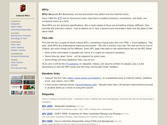
Task: Click the CULTURE sidebar category label
Action: [x=15, y=33]
